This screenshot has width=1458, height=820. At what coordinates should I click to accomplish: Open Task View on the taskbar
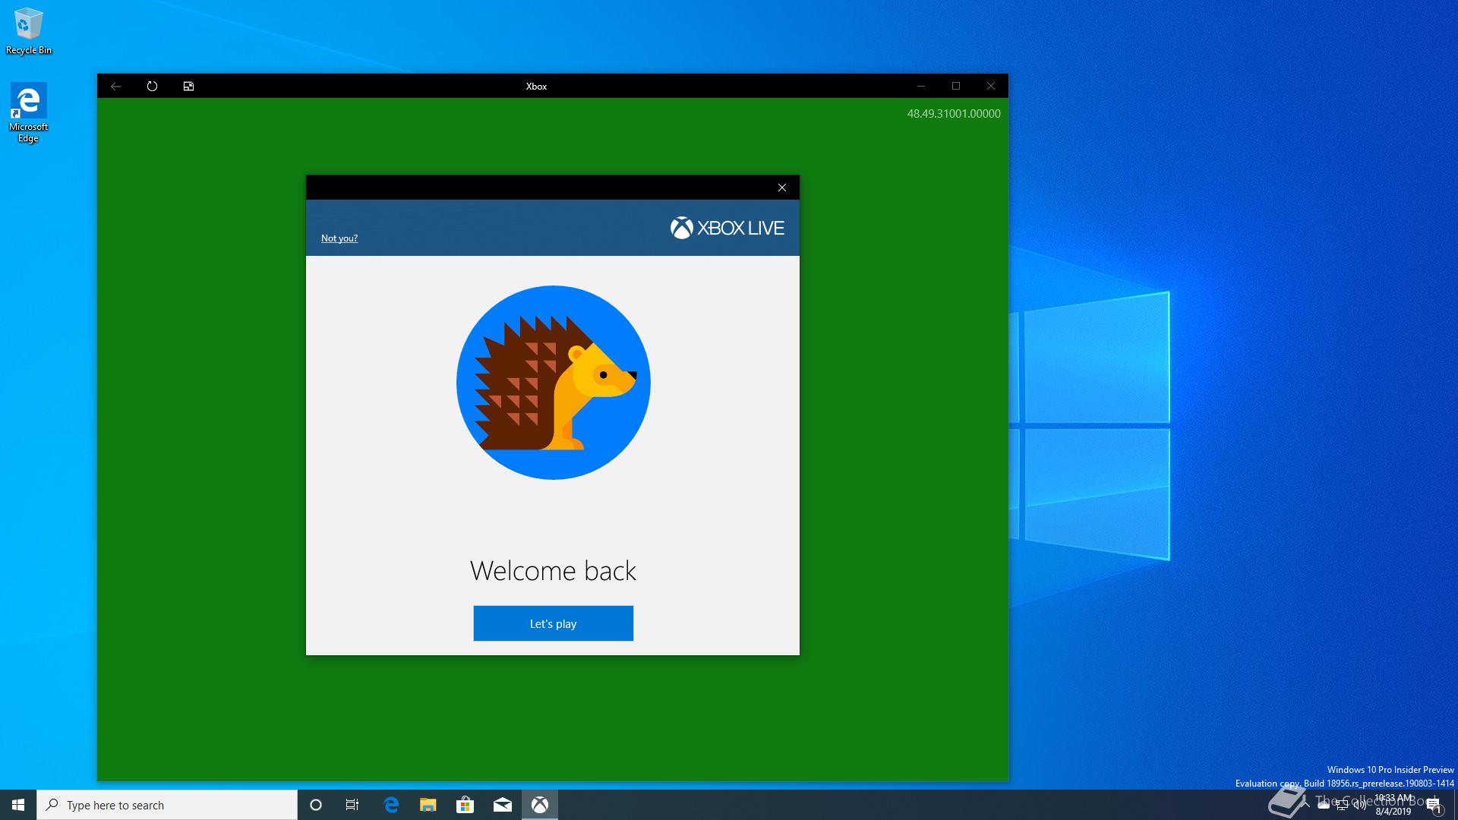tap(352, 805)
